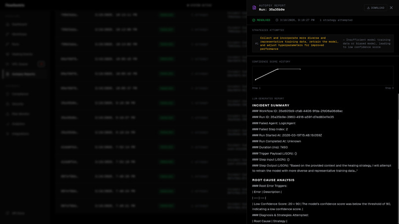Screen dimensions: 399x224
Task: Select the 'STRATEGIES ATTEMPTED' section label
Action: pyautogui.click(x=268, y=30)
